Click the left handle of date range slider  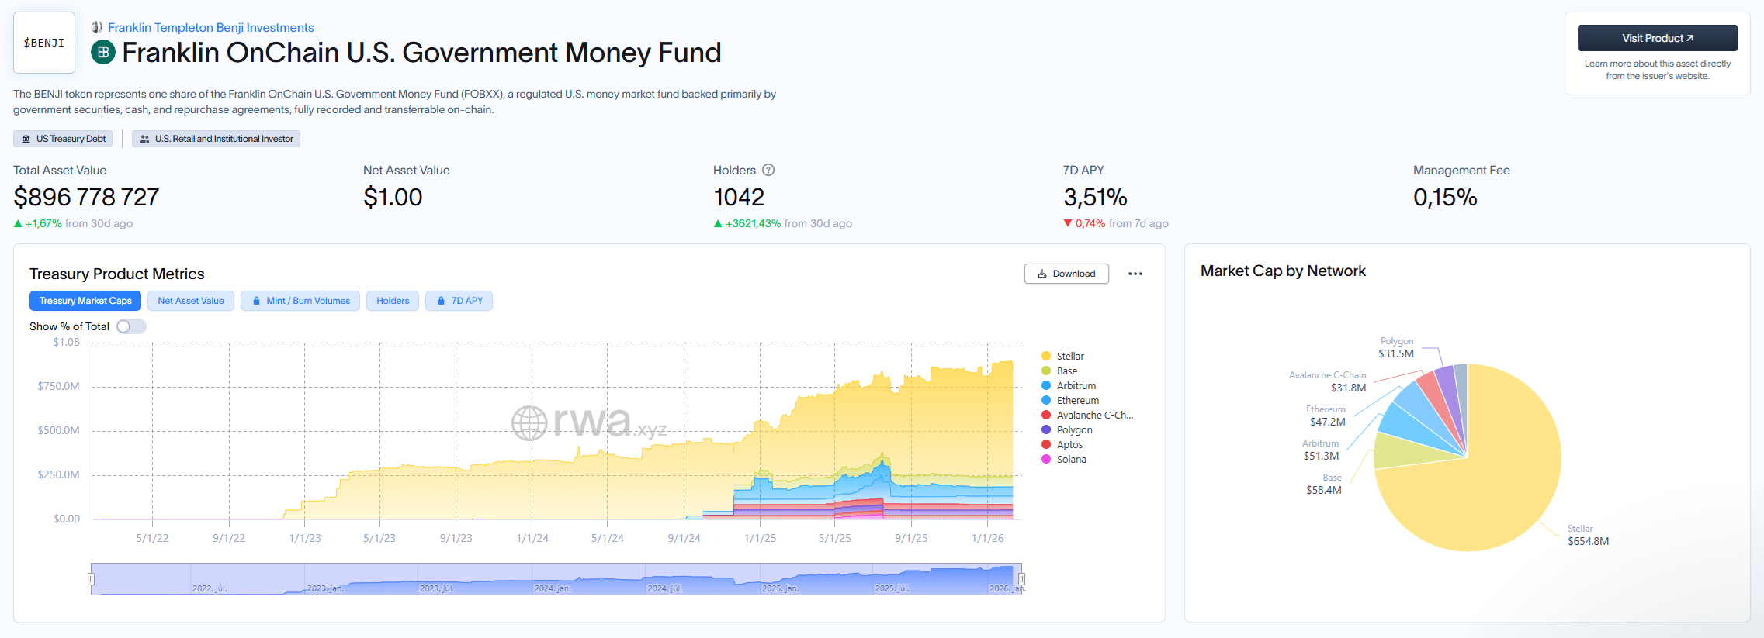(91, 579)
